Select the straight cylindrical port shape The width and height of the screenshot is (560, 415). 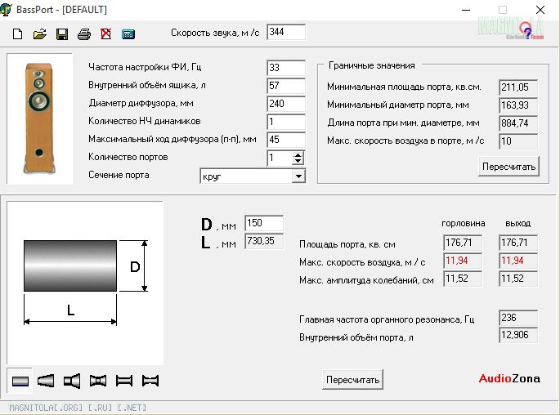(20, 381)
